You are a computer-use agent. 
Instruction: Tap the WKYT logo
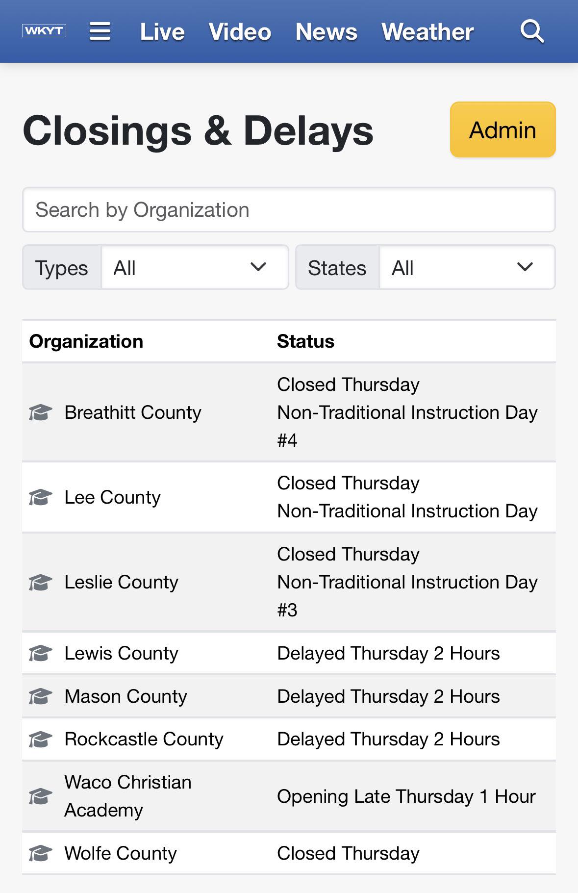tap(44, 31)
